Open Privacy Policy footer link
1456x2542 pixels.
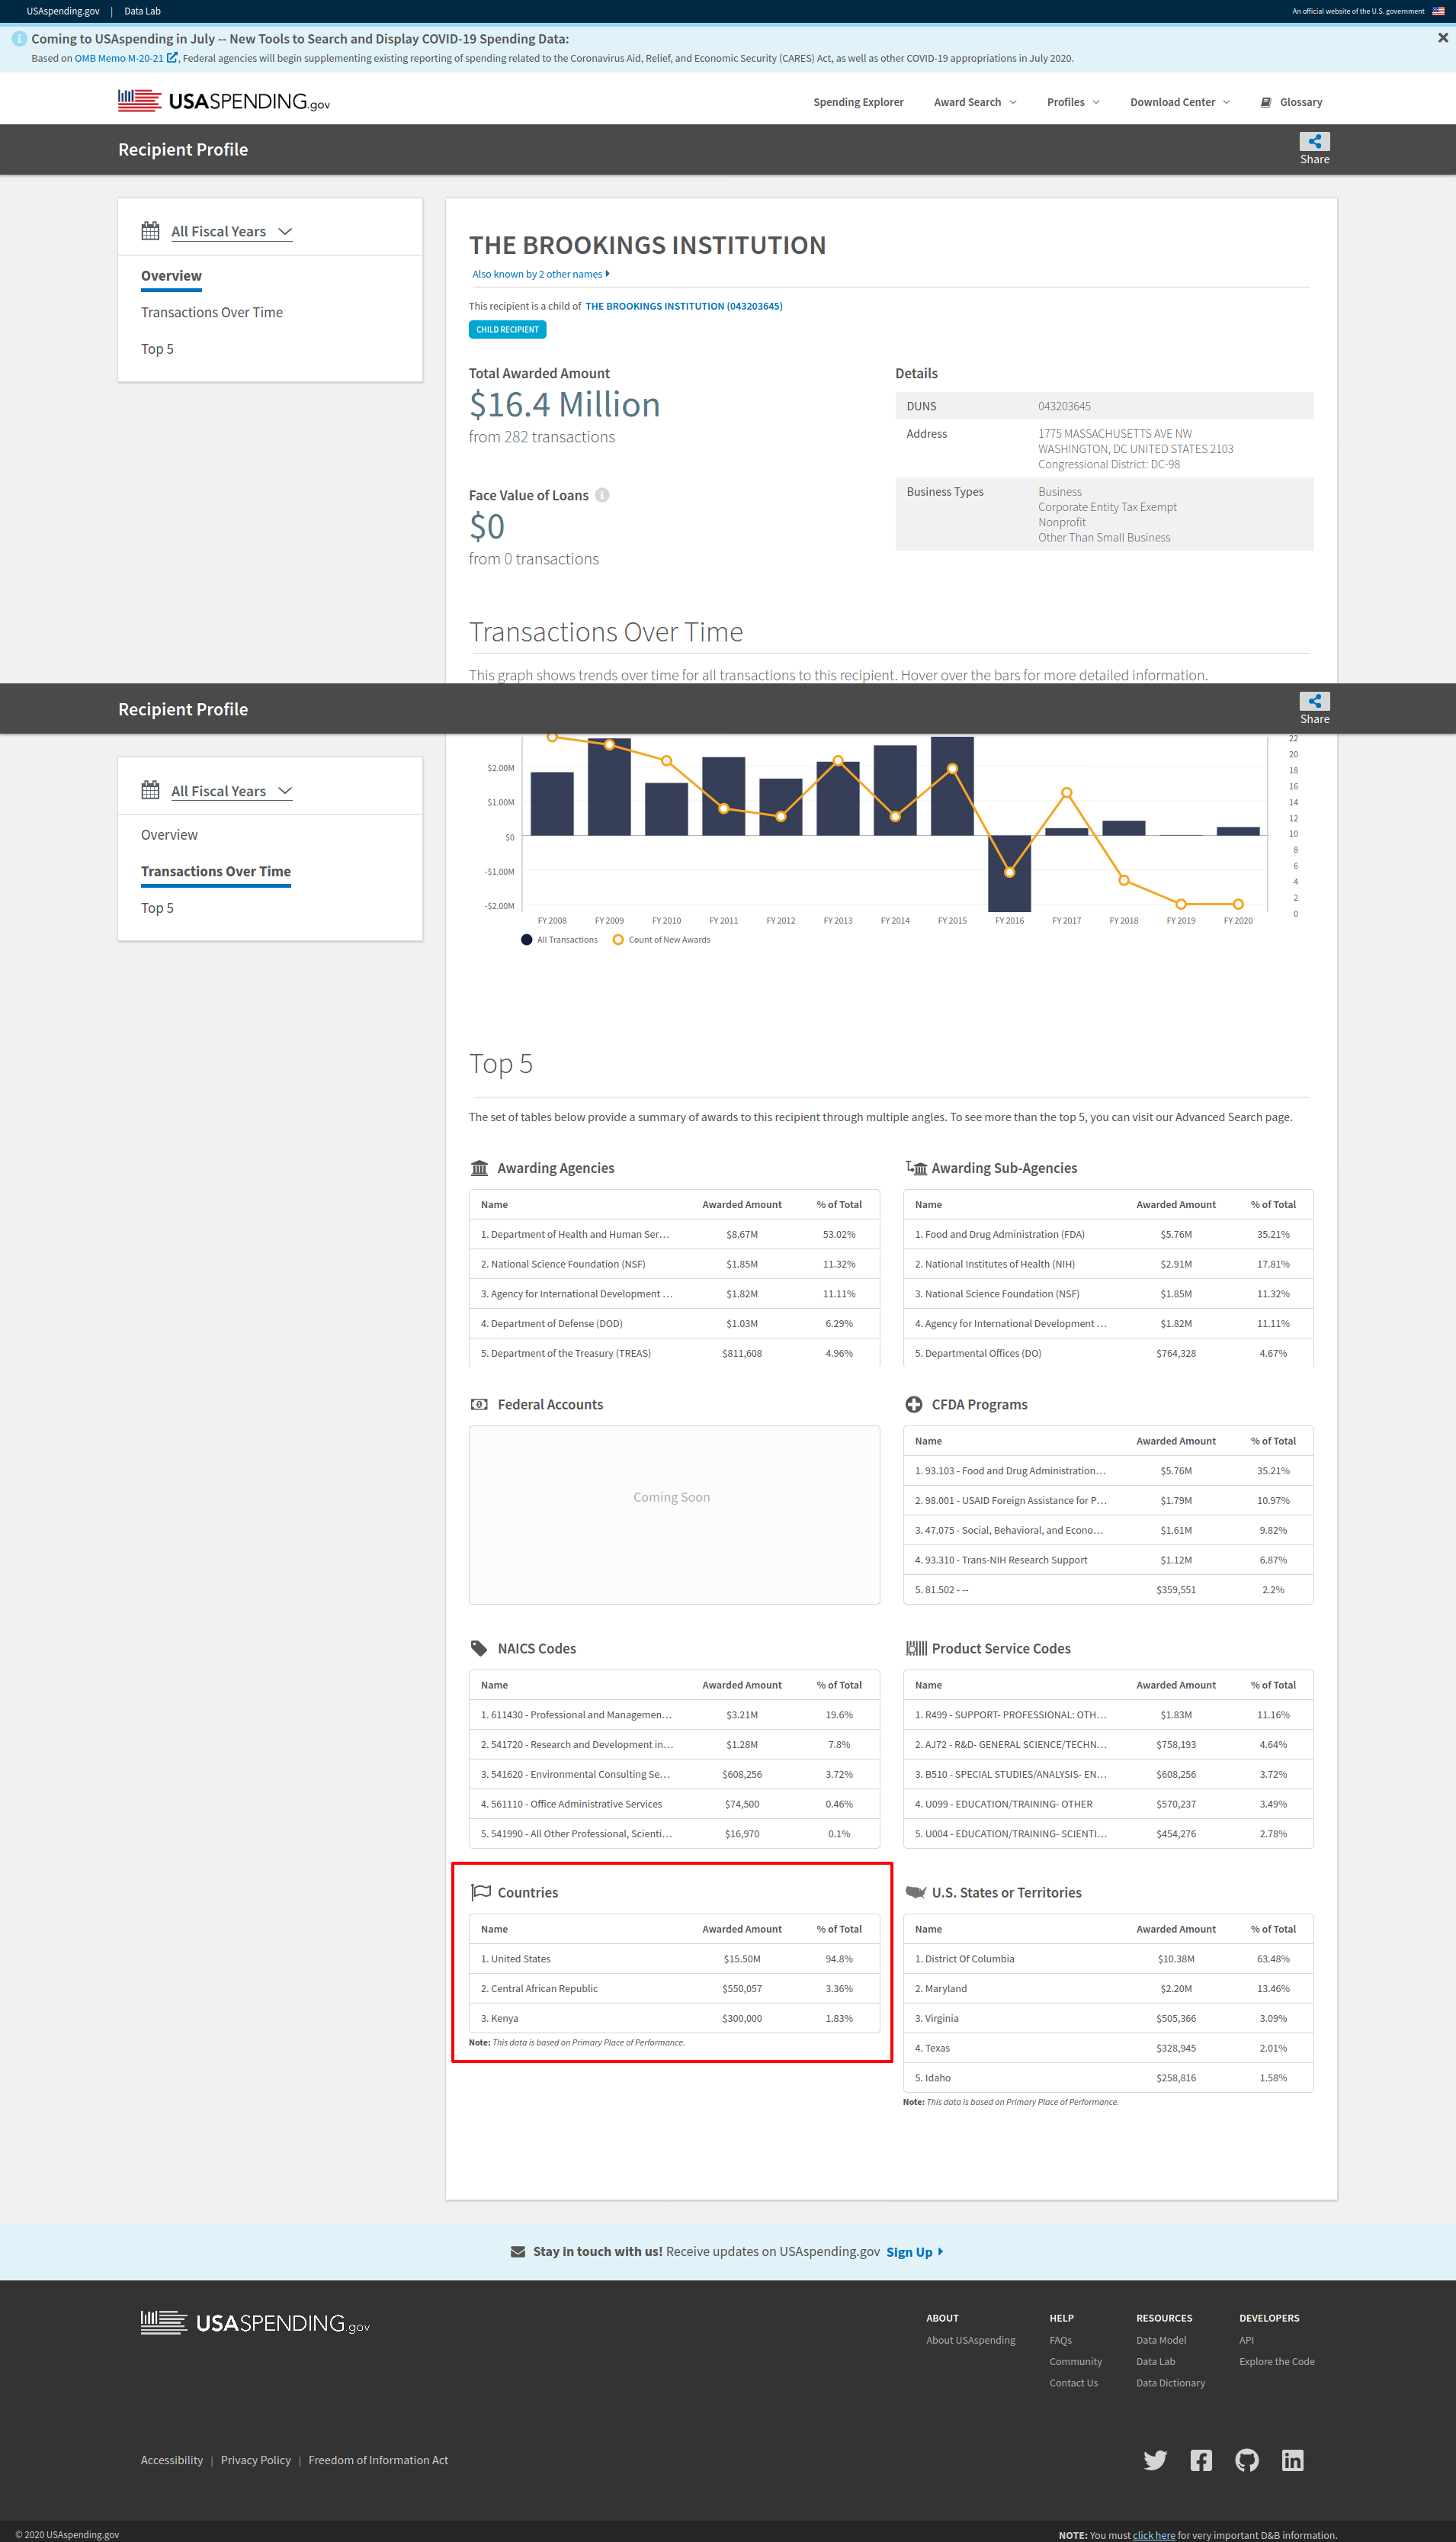tap(255, 2460)
